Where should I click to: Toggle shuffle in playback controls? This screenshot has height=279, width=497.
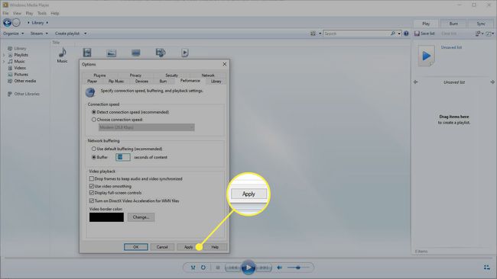193,268
